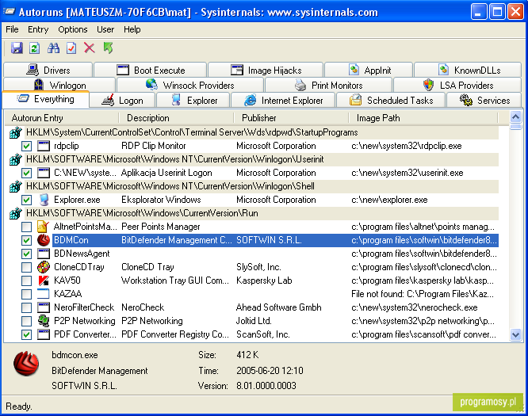Click the scrollbar up arrow
Image resolution: width=528 pixels, height=416 pixels.
click(515, 117)
